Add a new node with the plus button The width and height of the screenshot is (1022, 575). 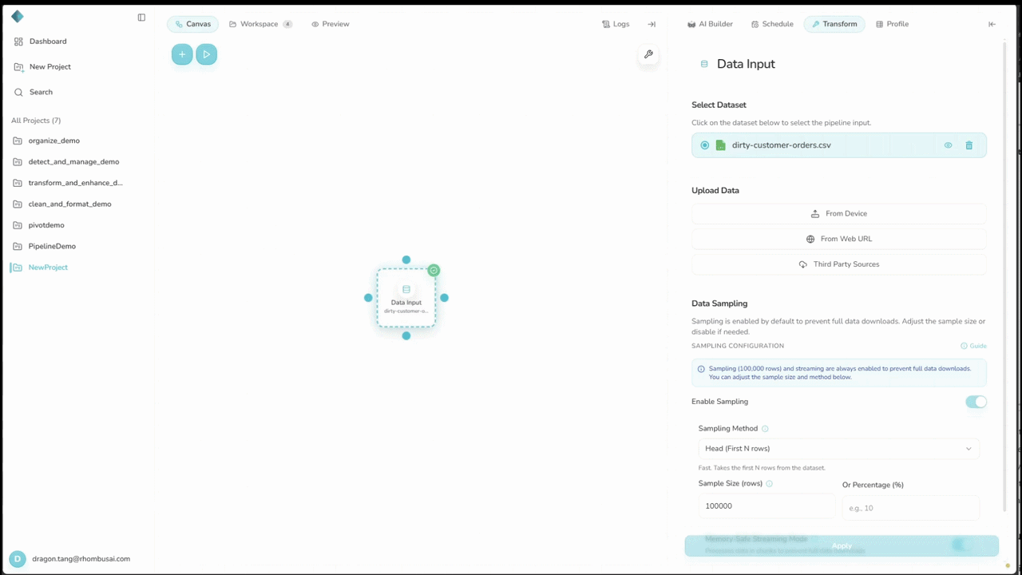click(x=182, y=54)
